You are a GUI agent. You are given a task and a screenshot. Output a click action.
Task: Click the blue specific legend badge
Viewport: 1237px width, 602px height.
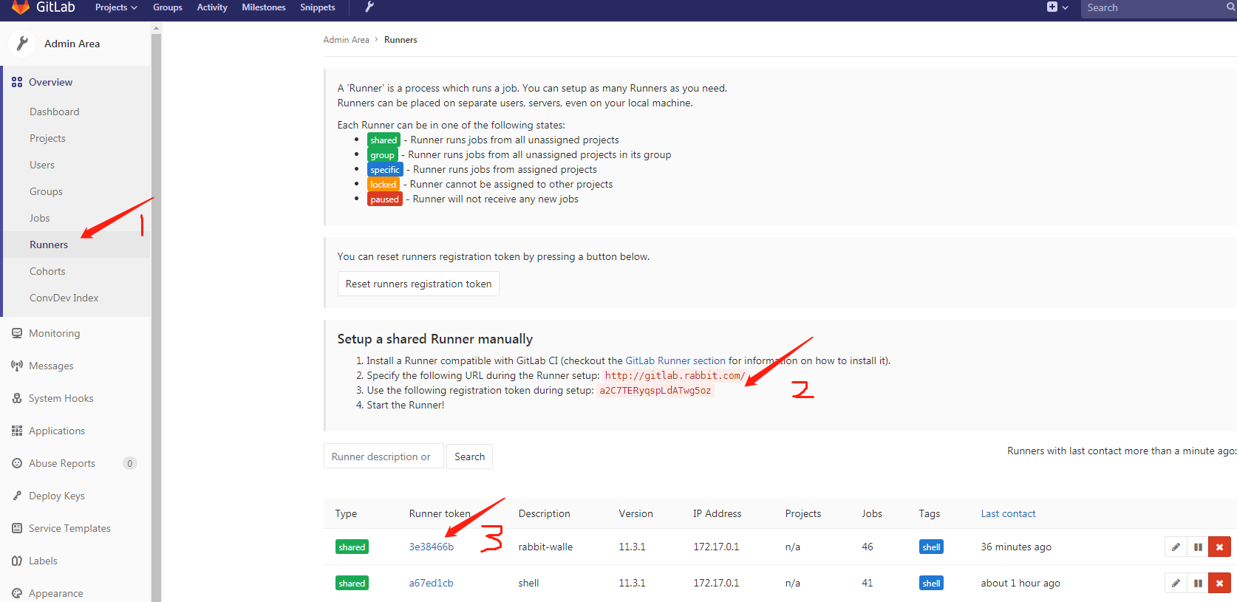[x=385, y=169]
